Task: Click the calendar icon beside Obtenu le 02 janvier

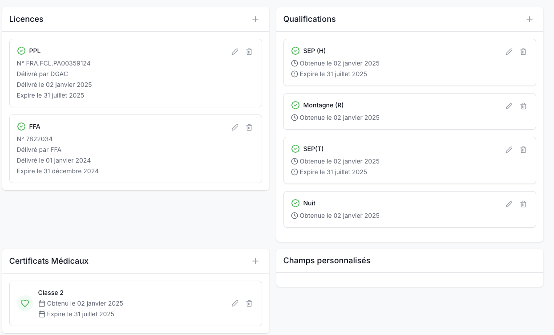Action: pyautogui.click(x=42, y=303)
